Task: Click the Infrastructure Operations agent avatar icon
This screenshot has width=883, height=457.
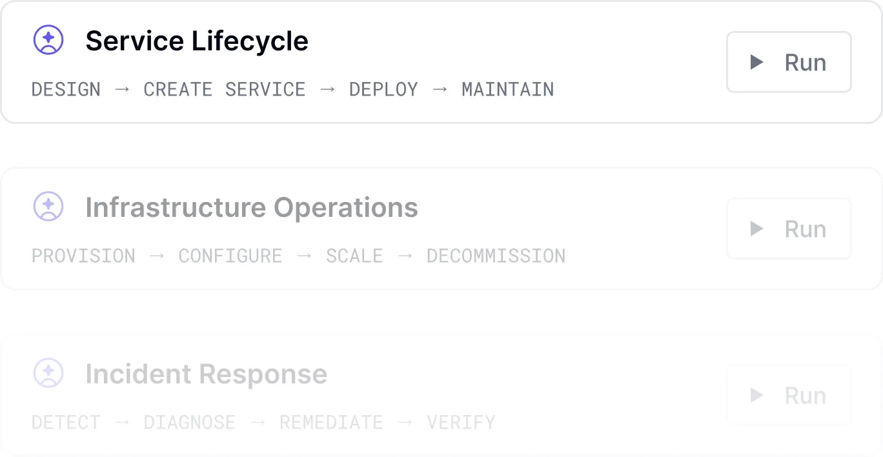Action: click(48, 207)
